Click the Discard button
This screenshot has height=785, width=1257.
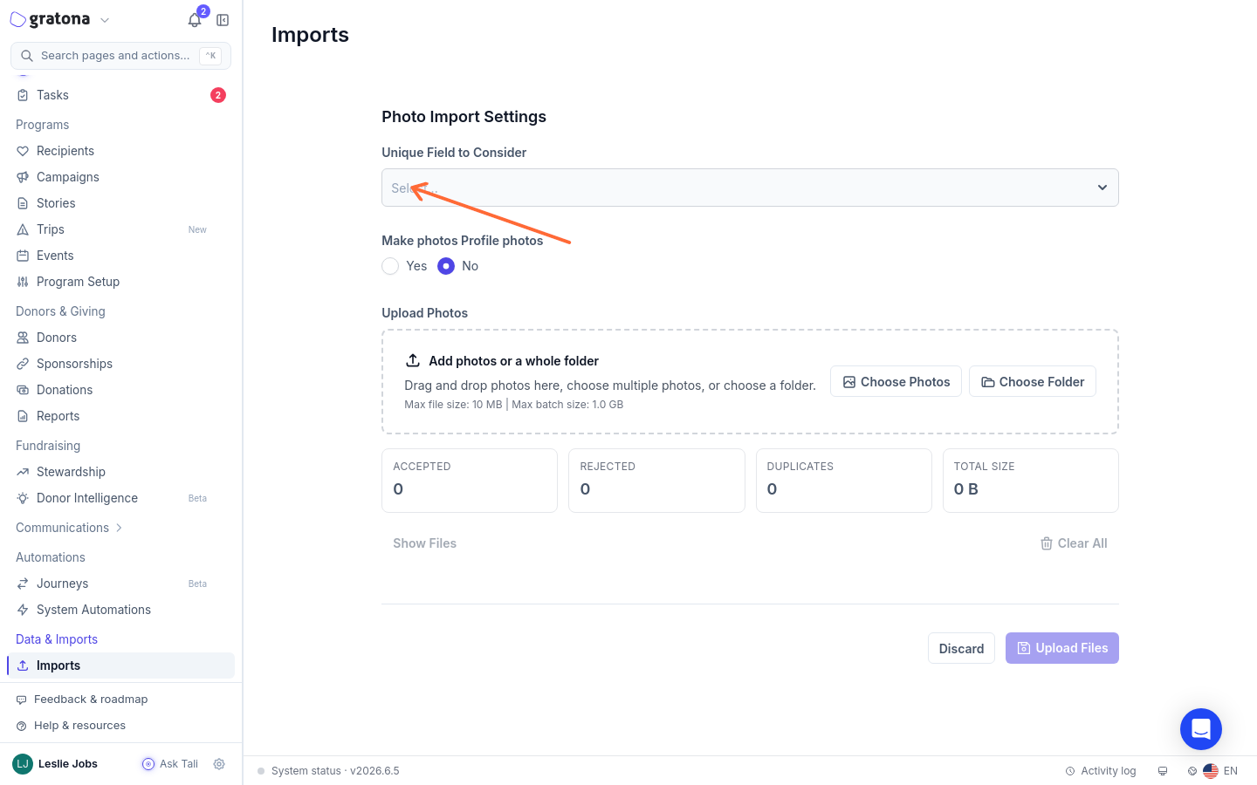click(961, 648)
